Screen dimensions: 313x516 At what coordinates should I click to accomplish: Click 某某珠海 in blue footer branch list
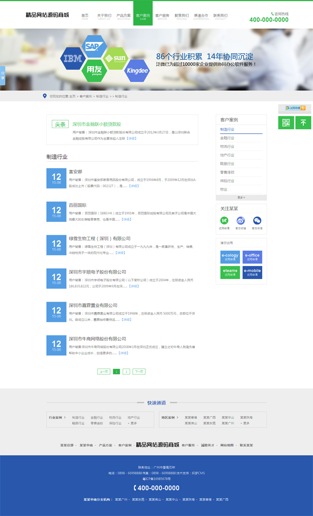(188, 499)
